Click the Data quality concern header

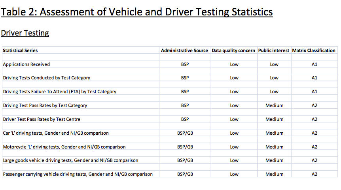[233, 51]
